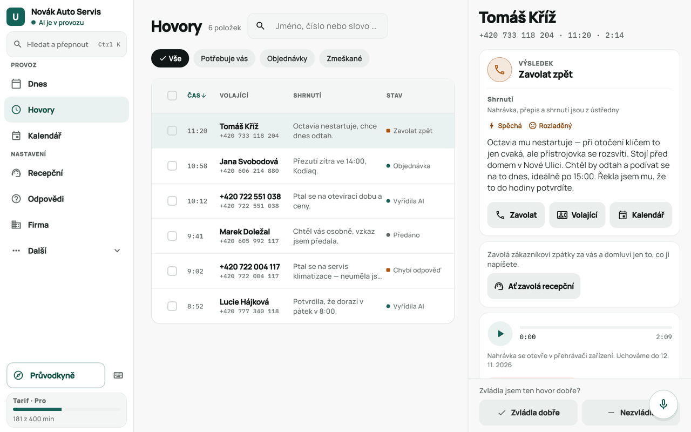Go to the Kalendář sidebar item
Viewport: 691px width, 432px height.
point(66,136)
